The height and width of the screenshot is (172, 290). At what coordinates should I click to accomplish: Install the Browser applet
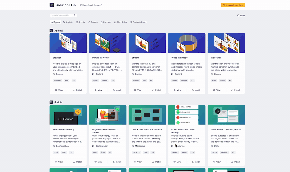pos(77,90)
